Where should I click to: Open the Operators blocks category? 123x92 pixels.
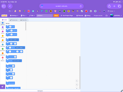click(x=3, y=50)
